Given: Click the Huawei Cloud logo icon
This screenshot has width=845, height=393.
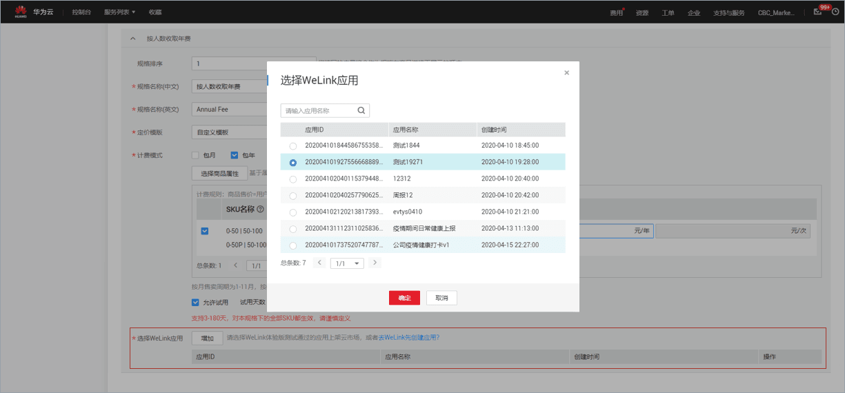Looking at the screenshot, I should [21, 12].
